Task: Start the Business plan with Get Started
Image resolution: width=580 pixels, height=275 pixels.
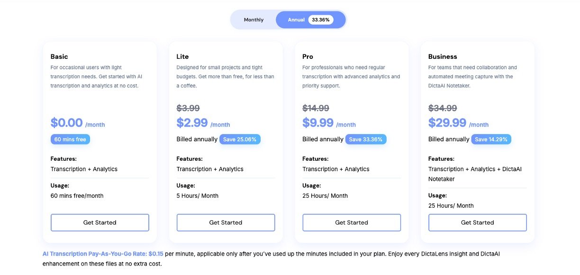Action: pyautogui.click(x=477, y=222)
